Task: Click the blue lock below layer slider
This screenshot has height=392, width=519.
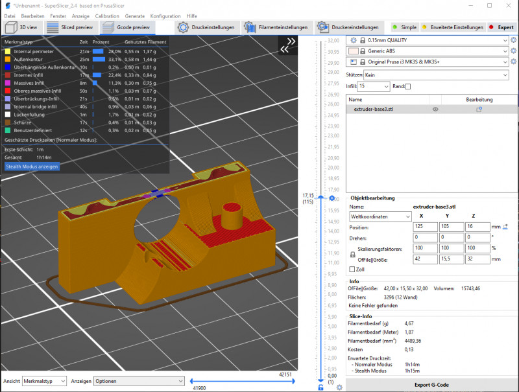Action: pyautogui.click(x=320, y=387)
